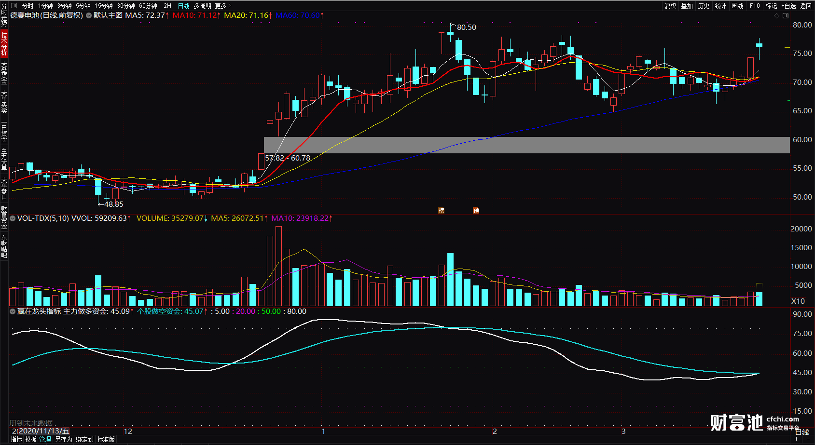Open the 赢在龙头指标 indicator dropdown arrow
This screenshot has height=445, width=815.
coord(13,311)
